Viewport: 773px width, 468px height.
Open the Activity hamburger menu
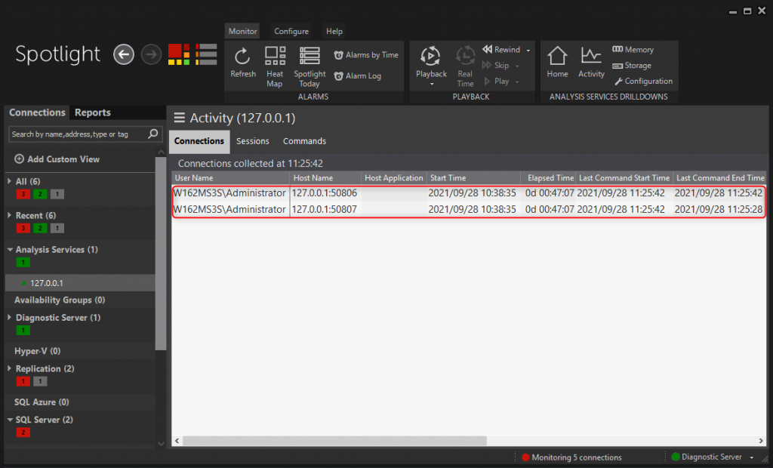click(x=180, y=117)
